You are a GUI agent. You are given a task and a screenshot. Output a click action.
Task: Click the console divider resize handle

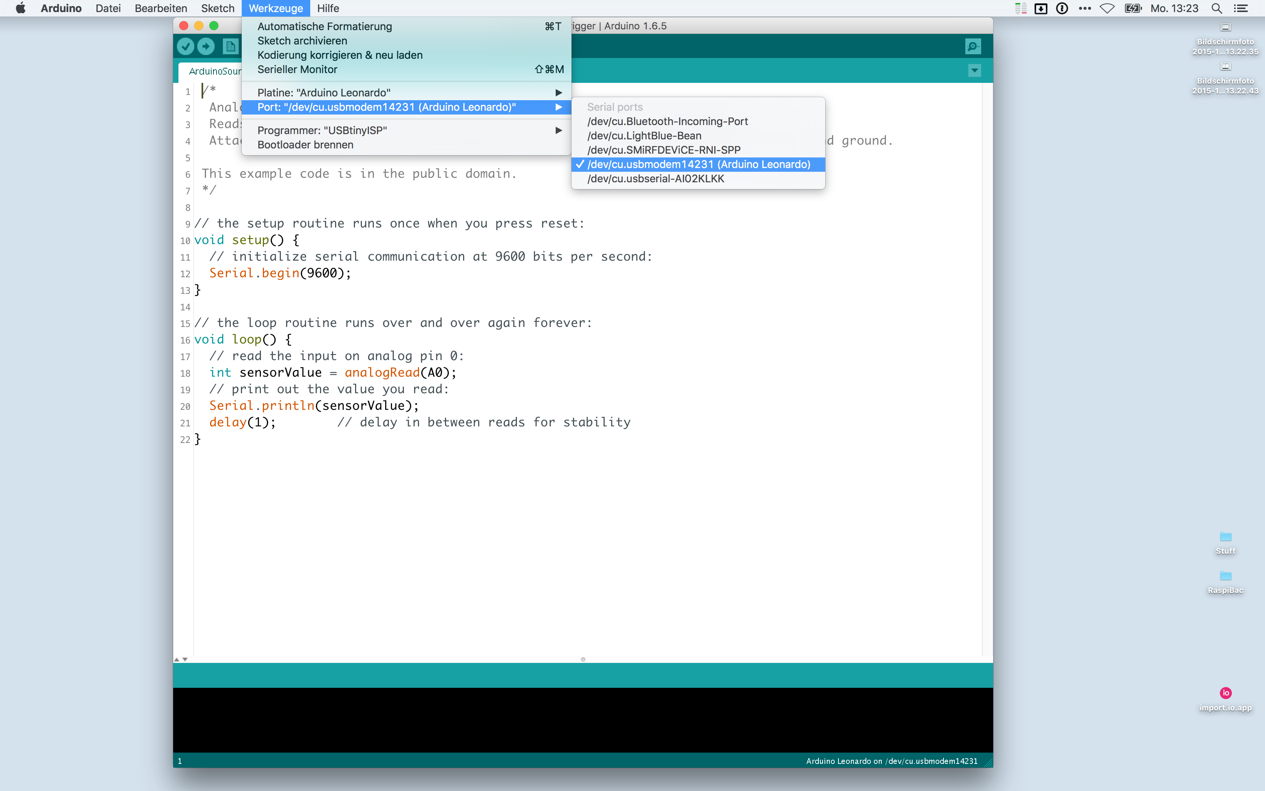point(583,659)
